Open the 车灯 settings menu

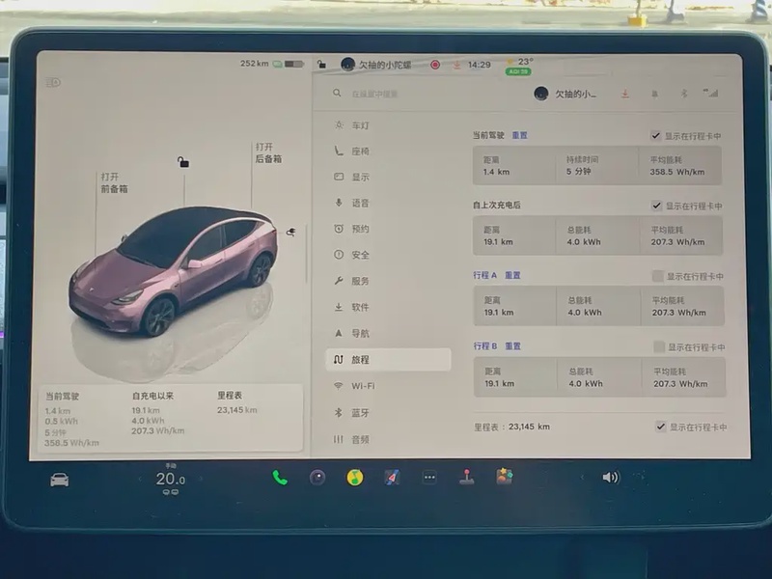click(x=359, y=125)
